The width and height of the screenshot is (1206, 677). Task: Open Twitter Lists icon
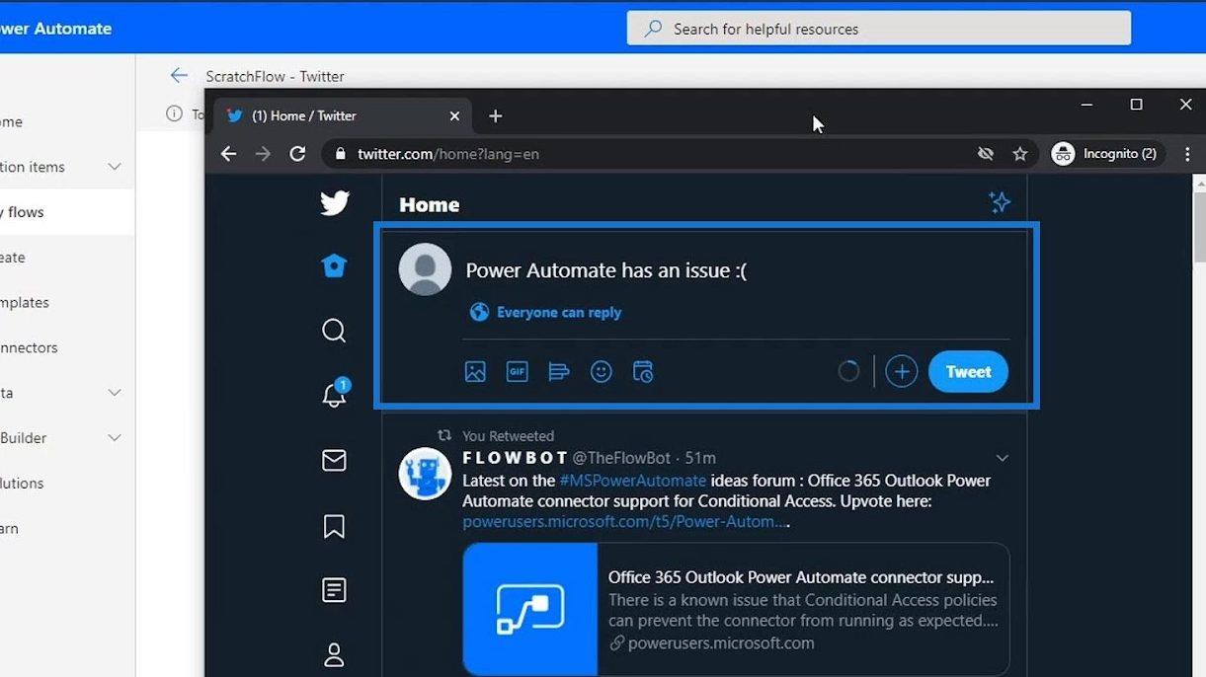[334, 590]
